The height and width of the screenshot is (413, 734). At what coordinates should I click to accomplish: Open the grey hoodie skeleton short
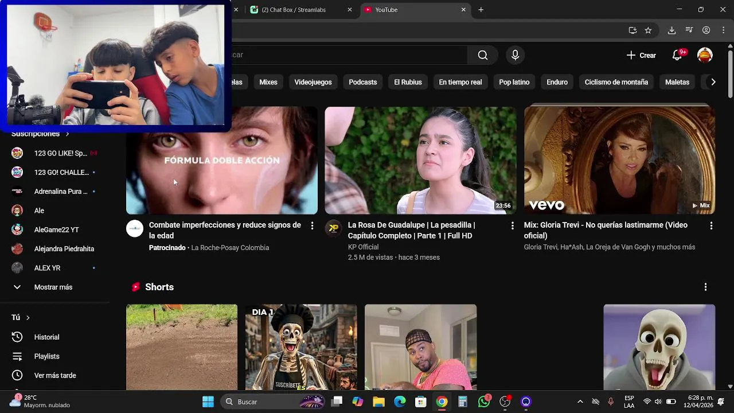point(659,347)
